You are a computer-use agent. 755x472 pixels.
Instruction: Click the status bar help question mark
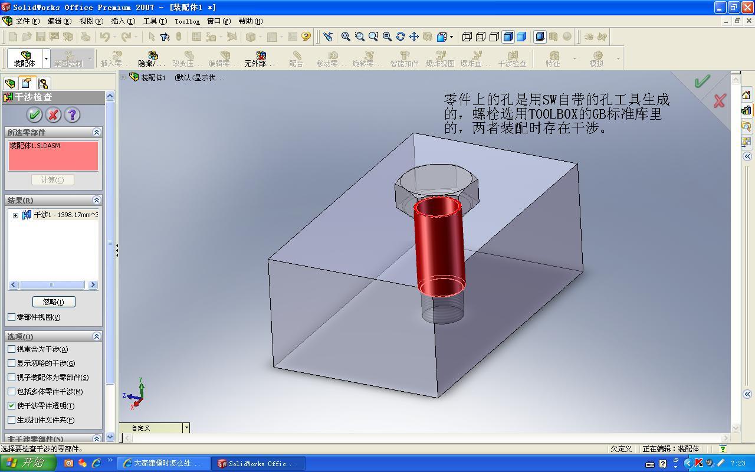[x=723, y=449]
